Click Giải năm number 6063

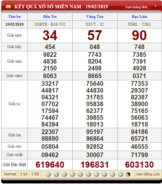pyautogui.click(x=50, y=76)
